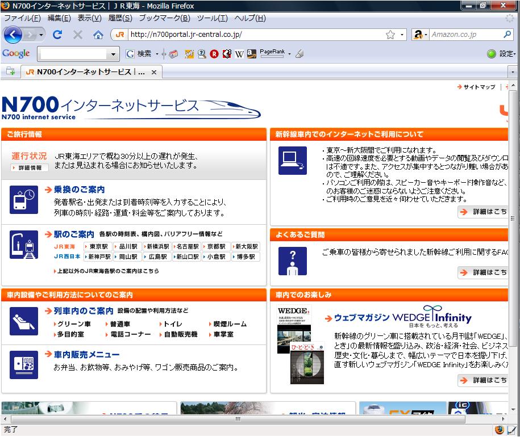Click the WEDGE magazine cover thumbnail
Screen dimensions: 520x437
pos(294,330)
